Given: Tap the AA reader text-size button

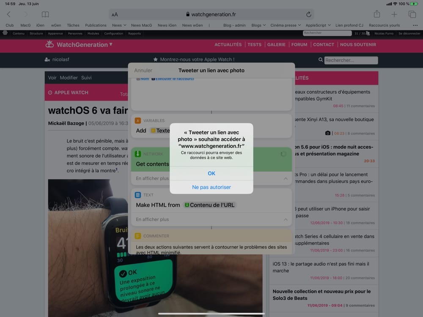Looking at the screenshot, I should pos(115,14).
